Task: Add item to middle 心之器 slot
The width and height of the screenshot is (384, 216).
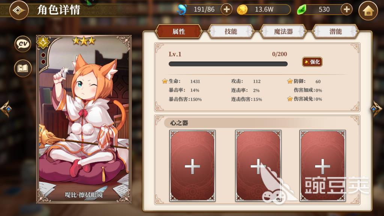Action: [x=258, y=166]
